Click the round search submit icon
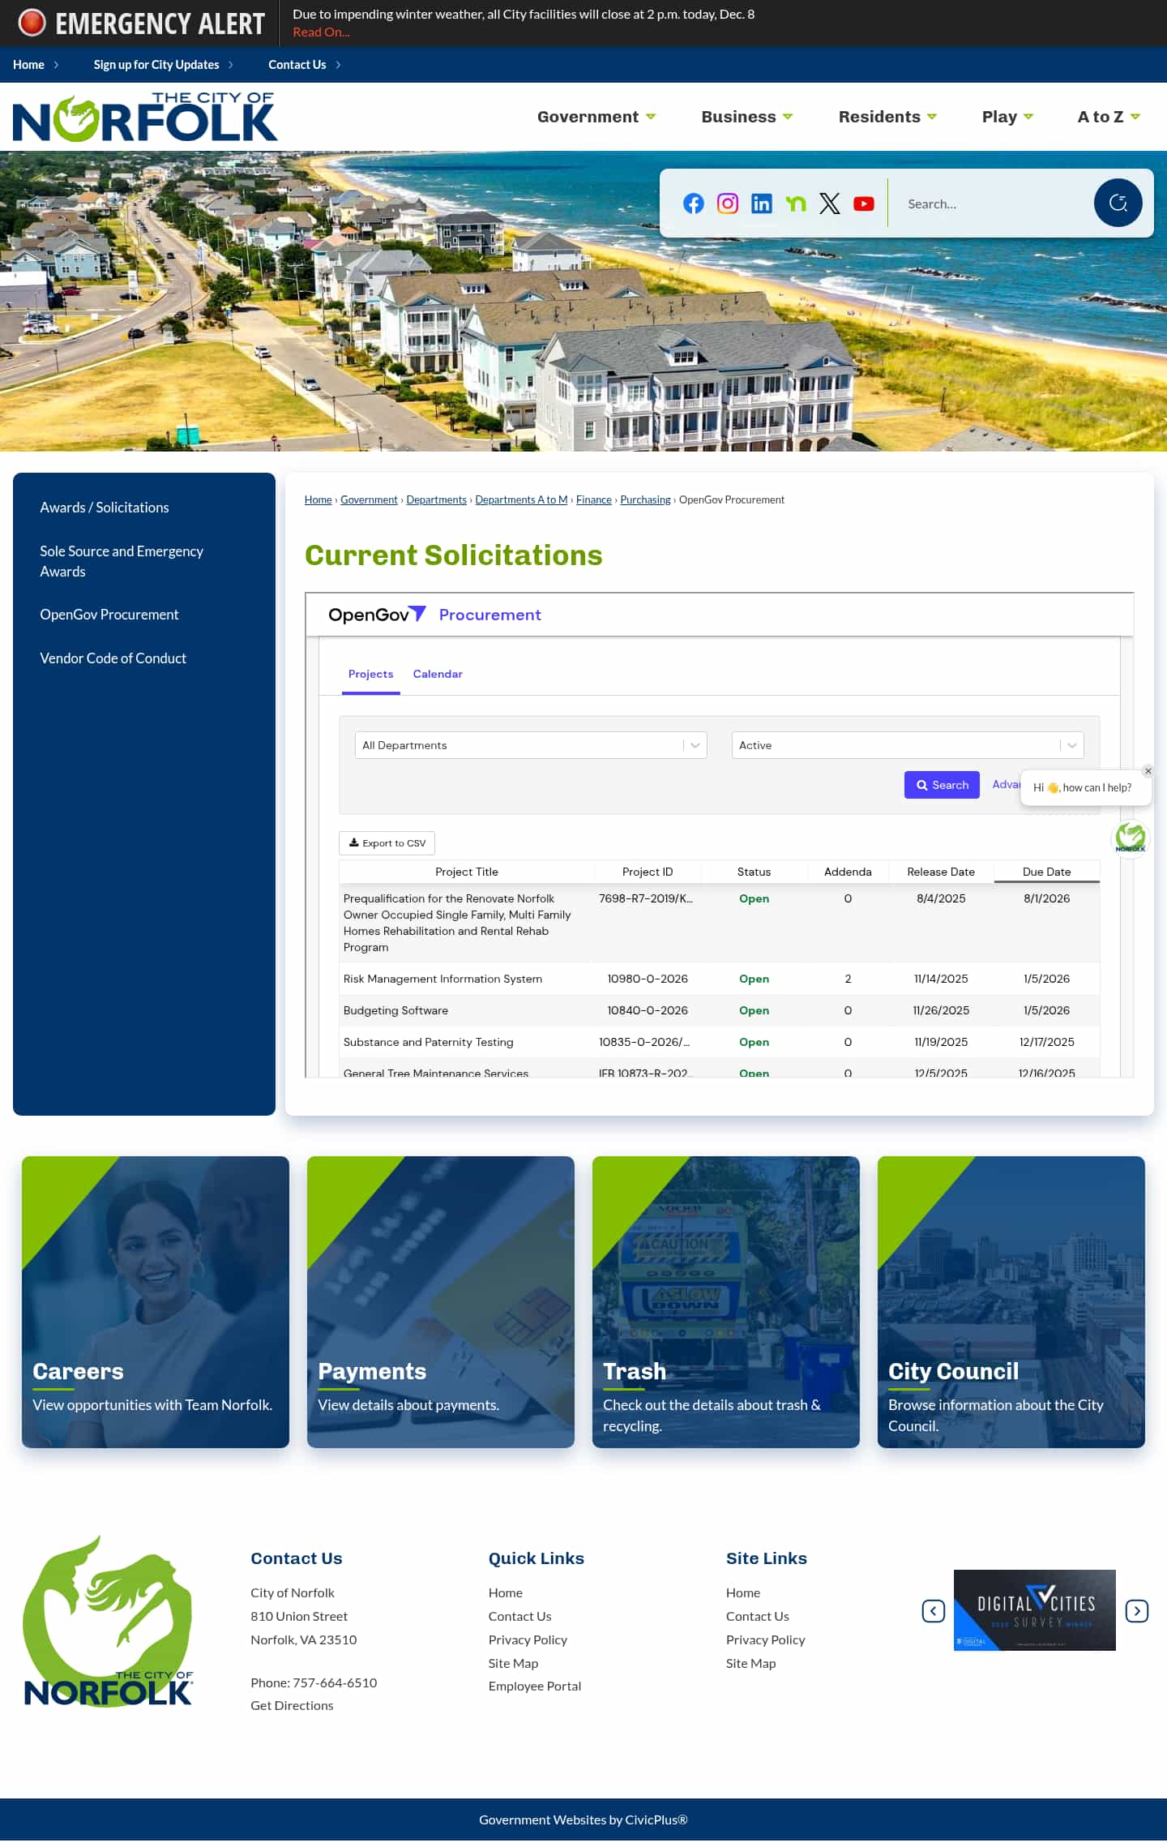The image size is (1167, 1843). (1118, 203)
